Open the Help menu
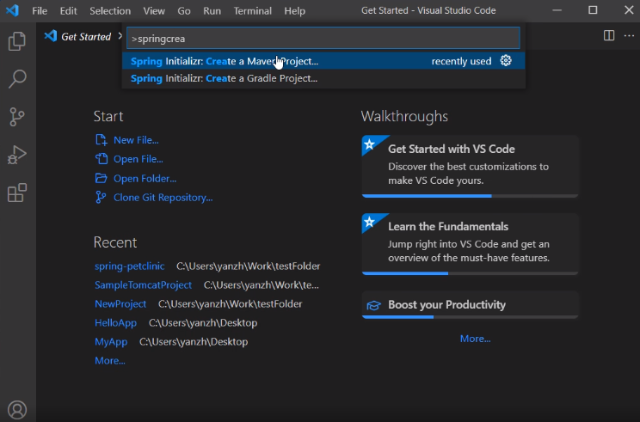Image resolution: width=640 pixels, height=422 pixels. click(x=294, y=10)
